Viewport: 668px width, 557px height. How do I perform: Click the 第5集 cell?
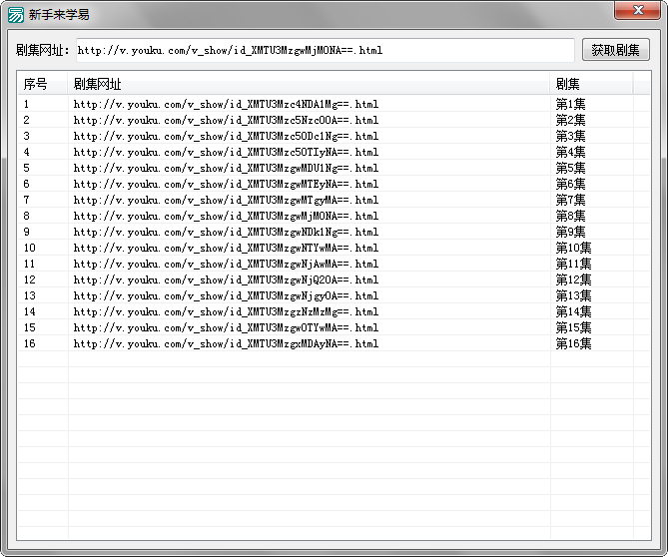tap(570, 169)
